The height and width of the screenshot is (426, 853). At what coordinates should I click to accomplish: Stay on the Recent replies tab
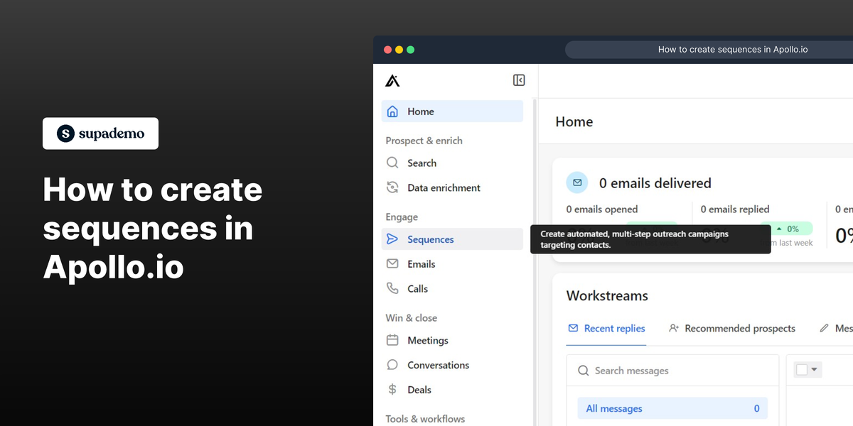tap(606, 328)
